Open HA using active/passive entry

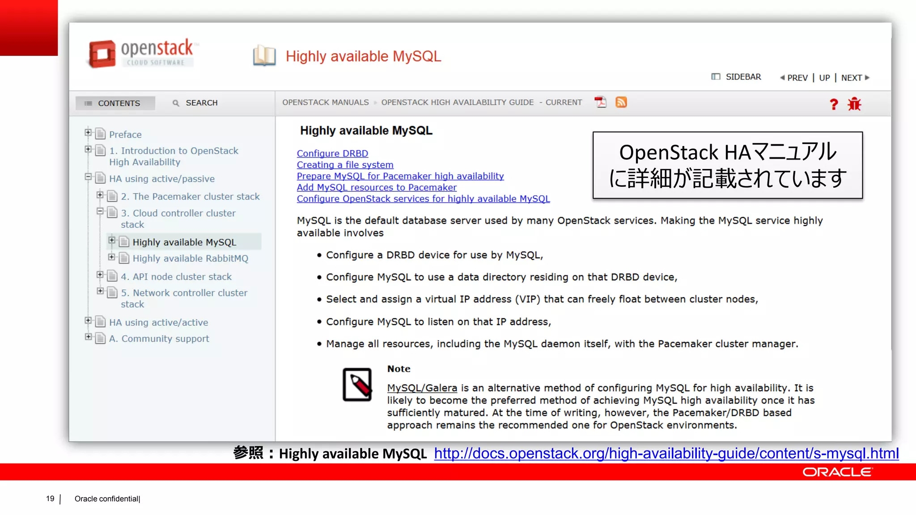point(162,179)
